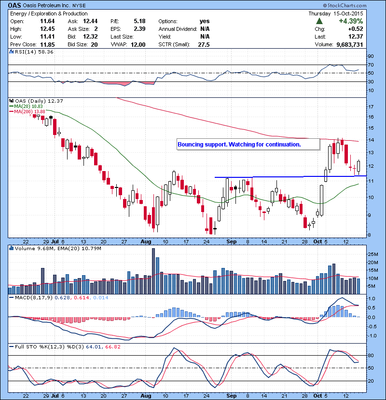Click the MACD value 0.628
386x400 pixels.
point(62,297)
